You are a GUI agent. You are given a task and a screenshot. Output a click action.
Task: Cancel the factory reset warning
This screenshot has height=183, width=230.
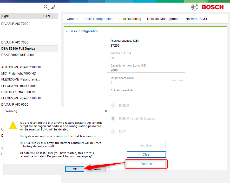(96, 169)
